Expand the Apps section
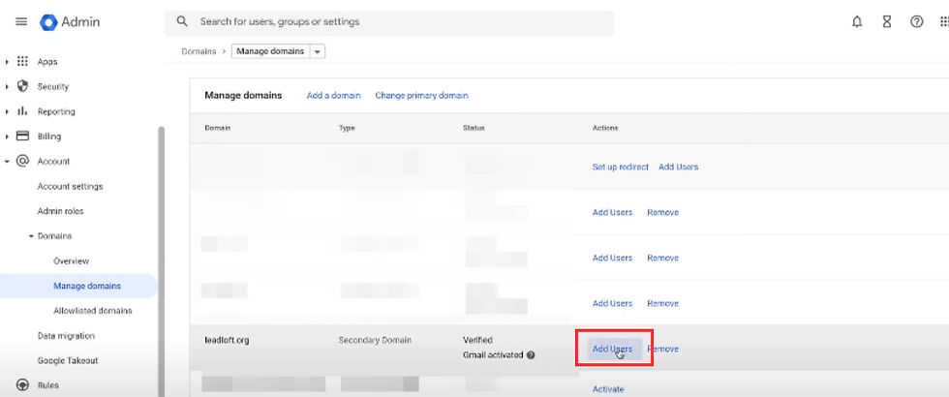 [x=8, y=62]
